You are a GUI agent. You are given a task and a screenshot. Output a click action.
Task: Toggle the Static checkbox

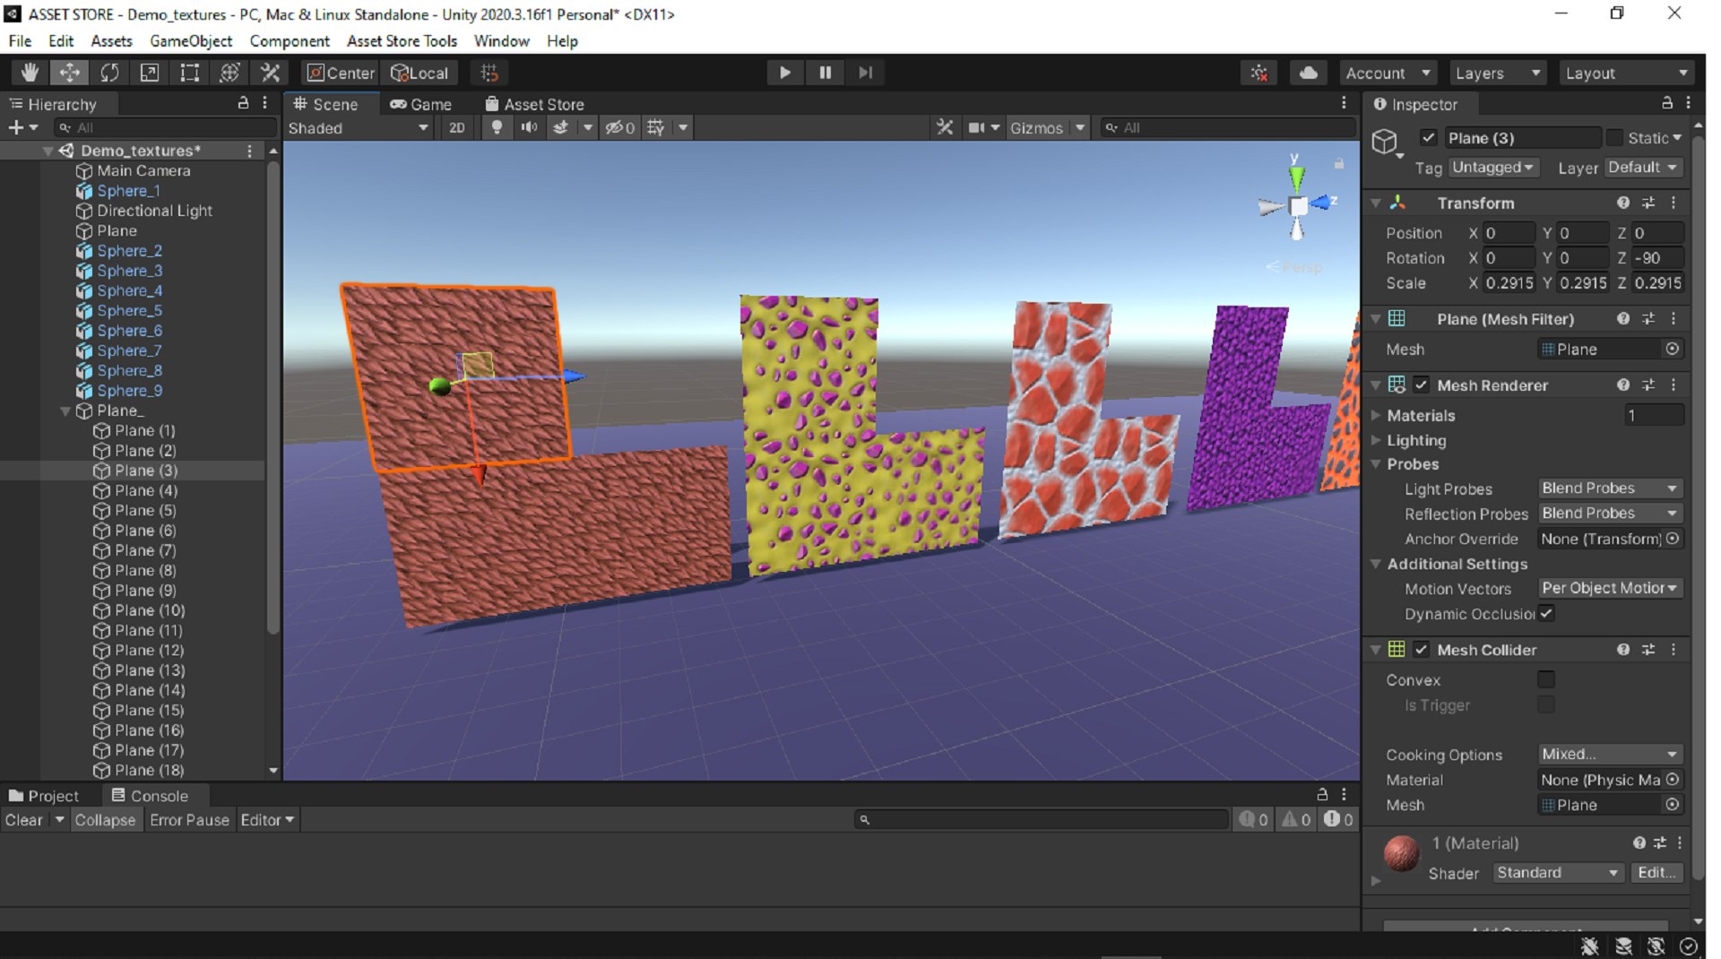coord(1615,137)
